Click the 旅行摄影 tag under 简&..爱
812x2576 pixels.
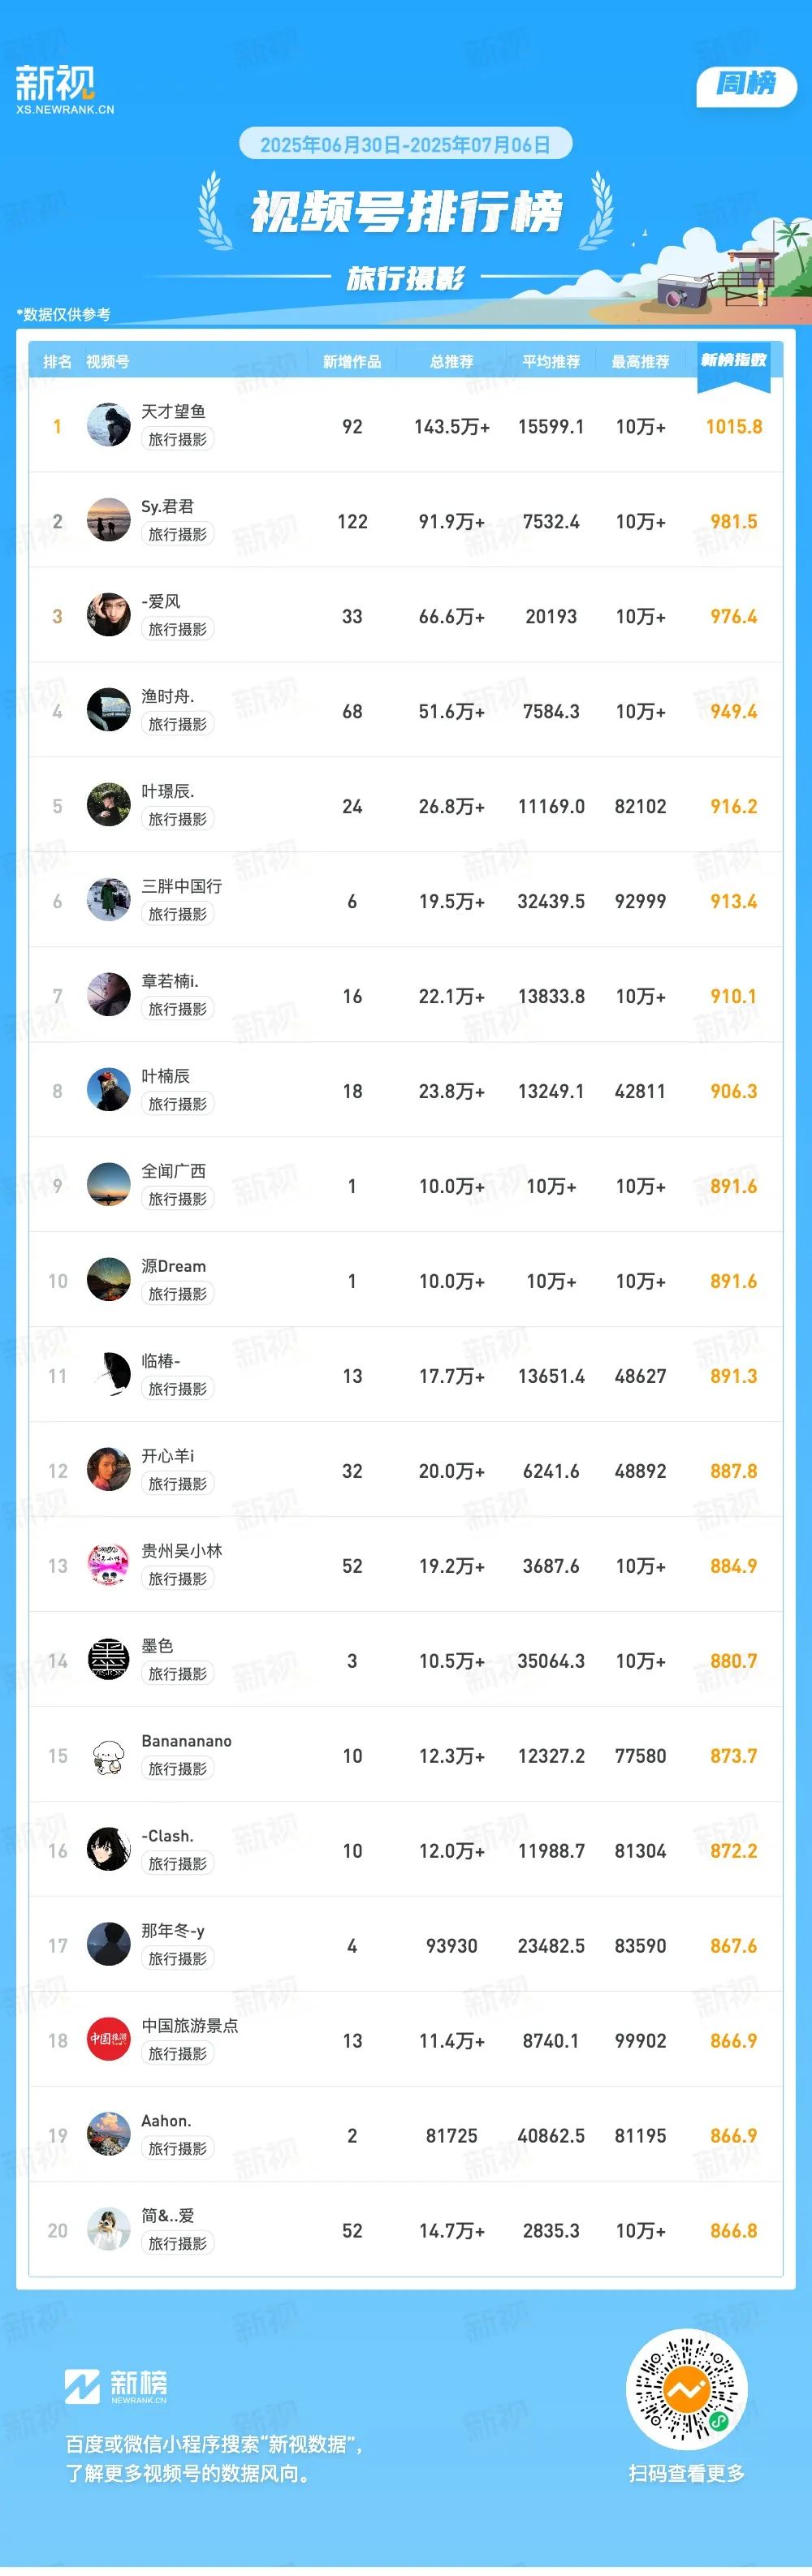click(177, 2243)
